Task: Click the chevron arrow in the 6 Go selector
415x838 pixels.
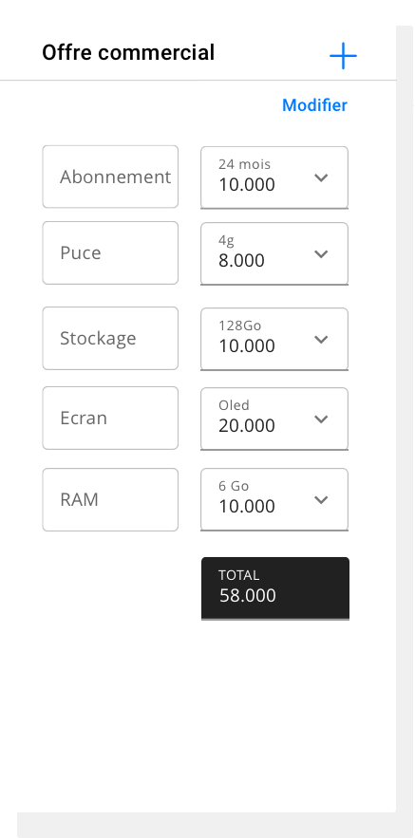Action: click(321, 500)
